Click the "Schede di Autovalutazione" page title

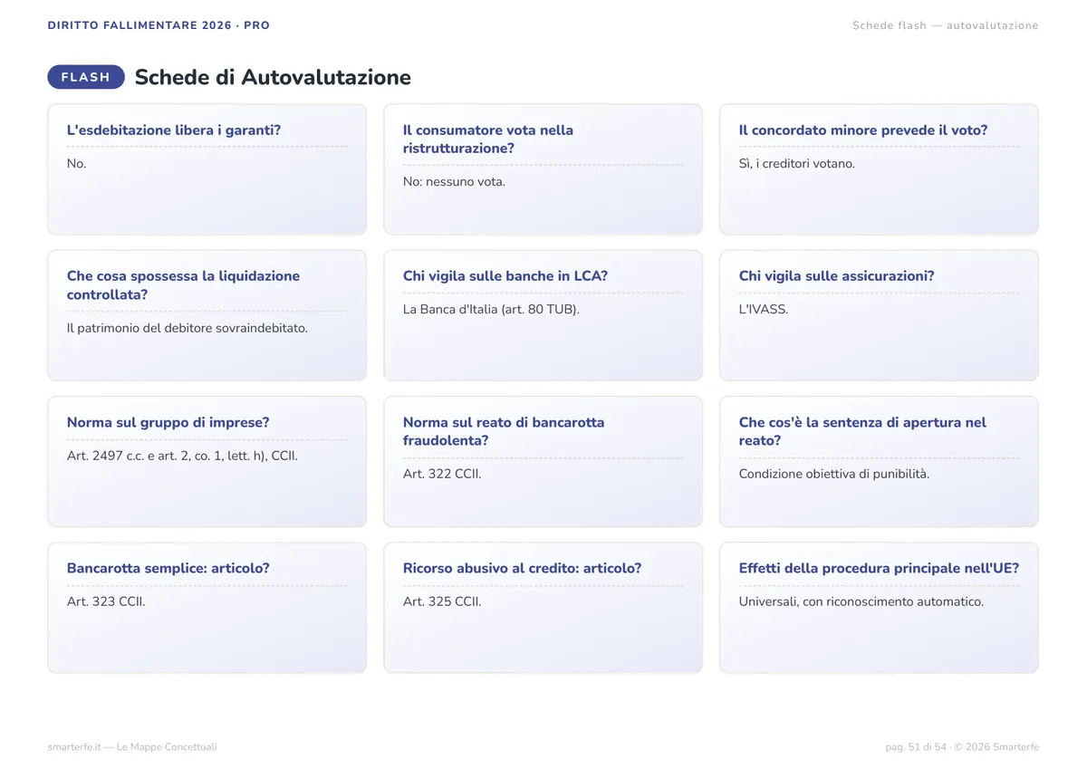(273, 77)
